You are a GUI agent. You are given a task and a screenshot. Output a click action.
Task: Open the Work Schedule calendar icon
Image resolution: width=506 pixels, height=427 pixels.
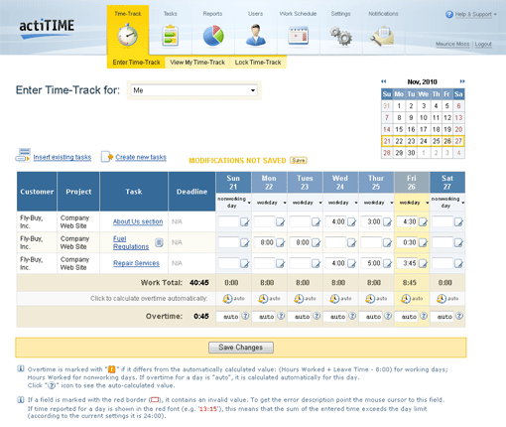click(x=298, y=36)
